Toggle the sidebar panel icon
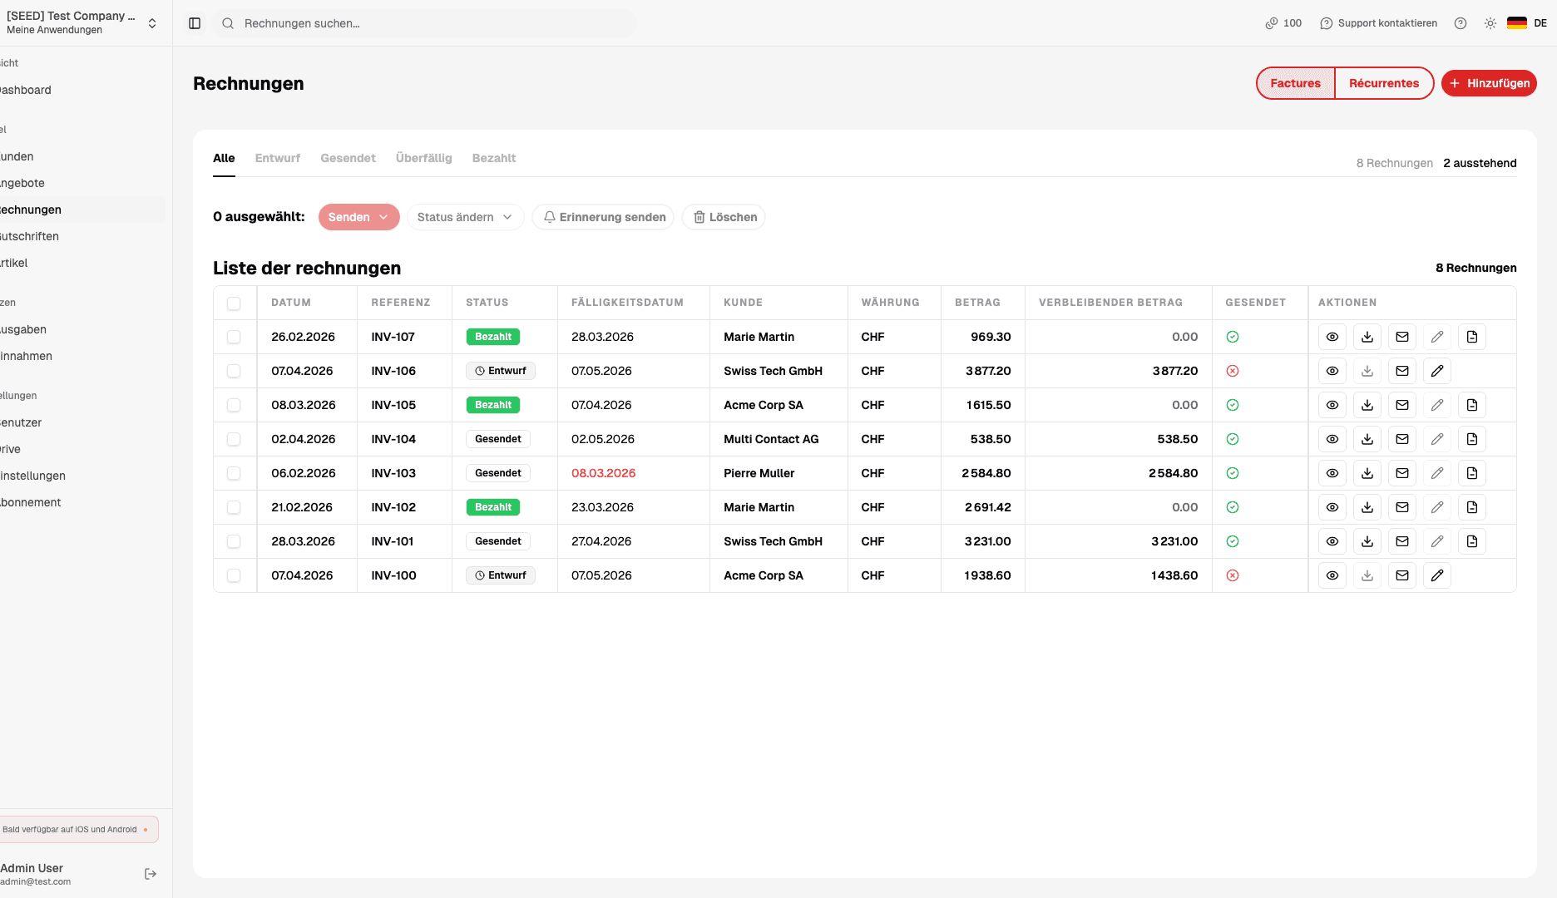Screen dimensions: 1557x898 pos(195,23)
